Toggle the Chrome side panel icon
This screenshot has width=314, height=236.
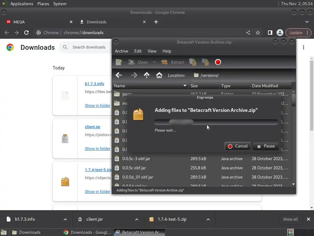[x=270, y=33]
